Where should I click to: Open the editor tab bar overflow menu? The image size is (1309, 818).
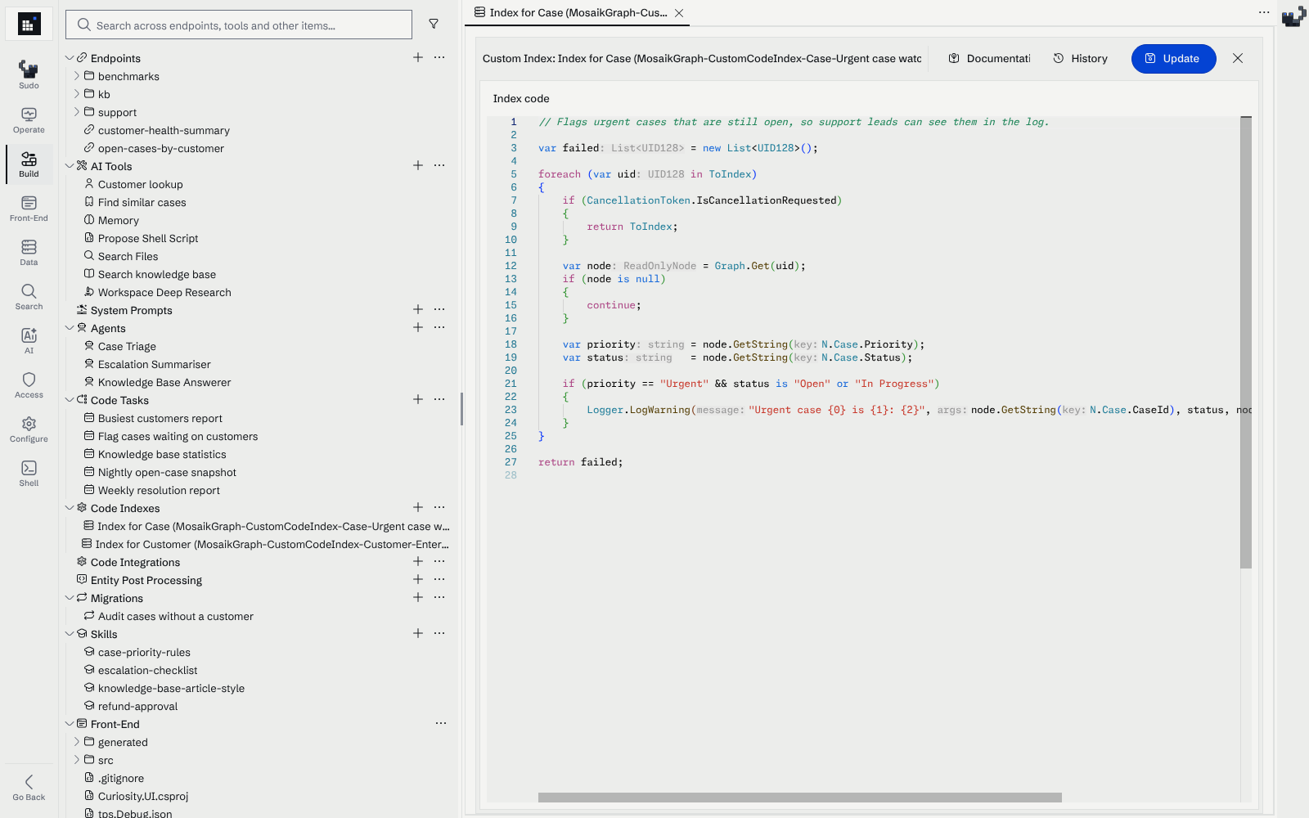pyautogui.click(x=1264, y=12)
